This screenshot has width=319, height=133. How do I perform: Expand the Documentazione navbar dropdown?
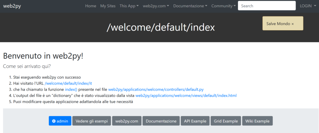click(x=190, y=6)
